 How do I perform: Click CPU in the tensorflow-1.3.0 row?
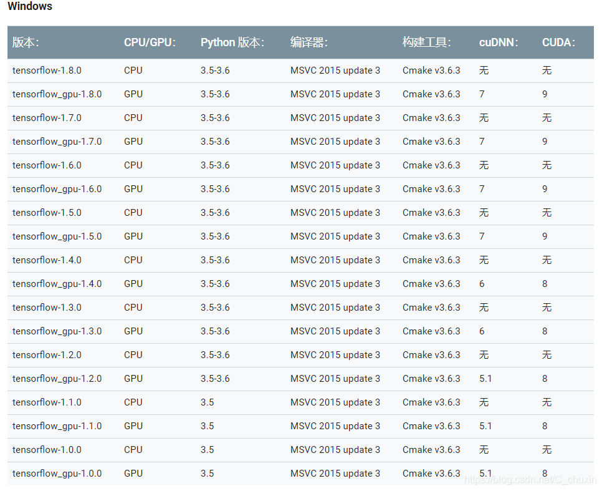click(x=133, y=308)
